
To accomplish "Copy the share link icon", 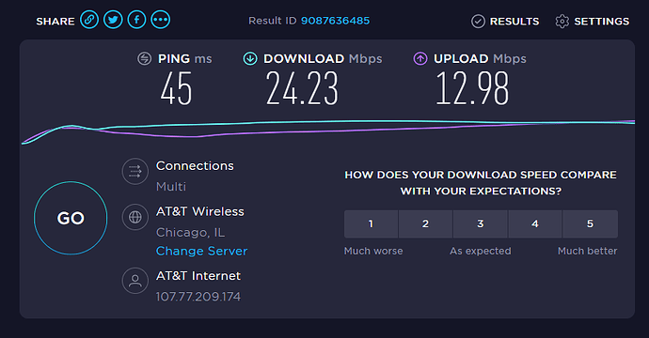I will pyautogui.click(x=89, y=20).
